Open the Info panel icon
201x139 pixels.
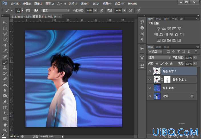142,28
